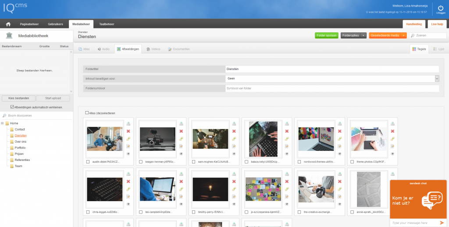Click the Mediabibliotheek building icon

(9, 35)
